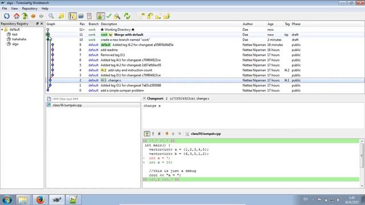Viewport: 365px width, 205px height.
Task: Click the blue box toolbar icon
Action: pos(81,16)
